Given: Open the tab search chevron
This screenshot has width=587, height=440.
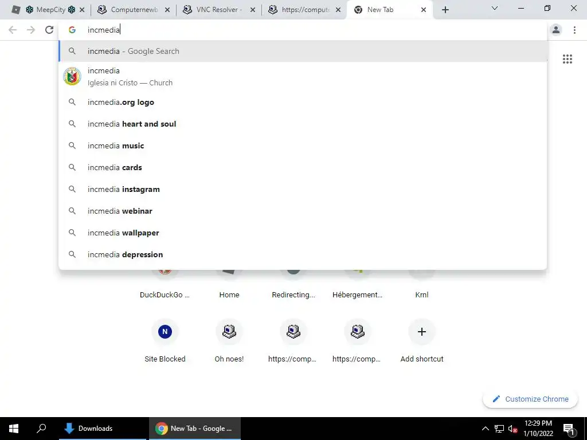Looking at the screenshot, I should click(x=495, y=8).
